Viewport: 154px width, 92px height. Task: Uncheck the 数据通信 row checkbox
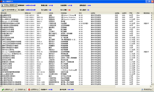(1, 70)
